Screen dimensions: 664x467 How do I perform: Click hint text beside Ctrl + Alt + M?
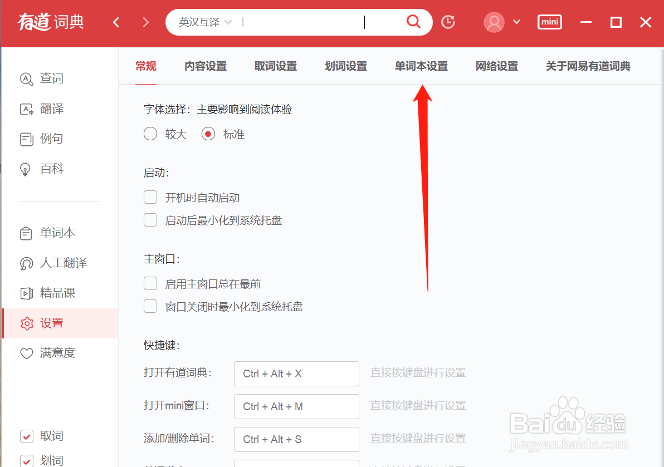418,406
